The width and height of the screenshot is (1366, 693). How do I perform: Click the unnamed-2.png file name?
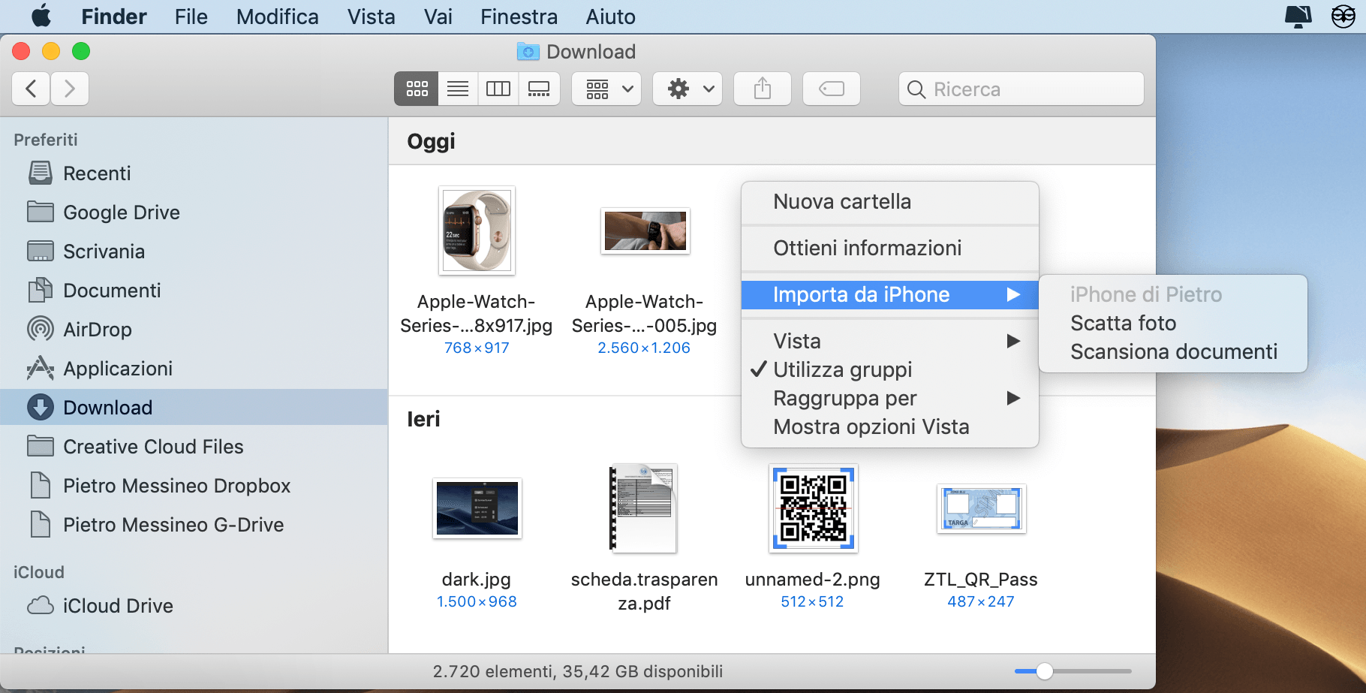[x=813, y=580]
